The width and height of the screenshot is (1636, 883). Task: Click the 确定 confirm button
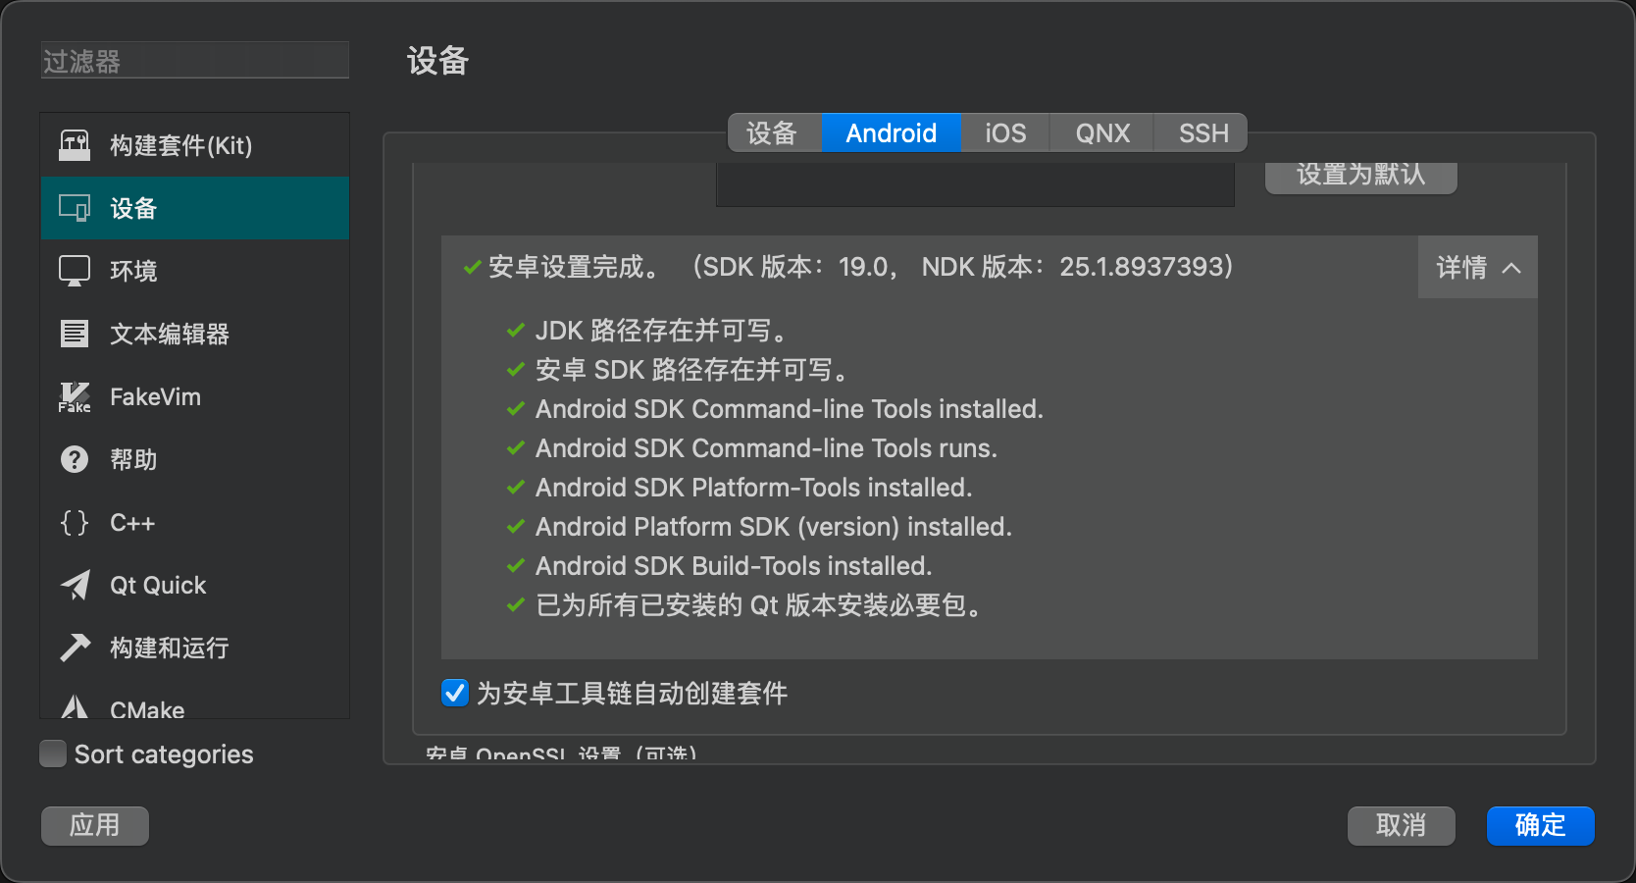click(1540, 825)
